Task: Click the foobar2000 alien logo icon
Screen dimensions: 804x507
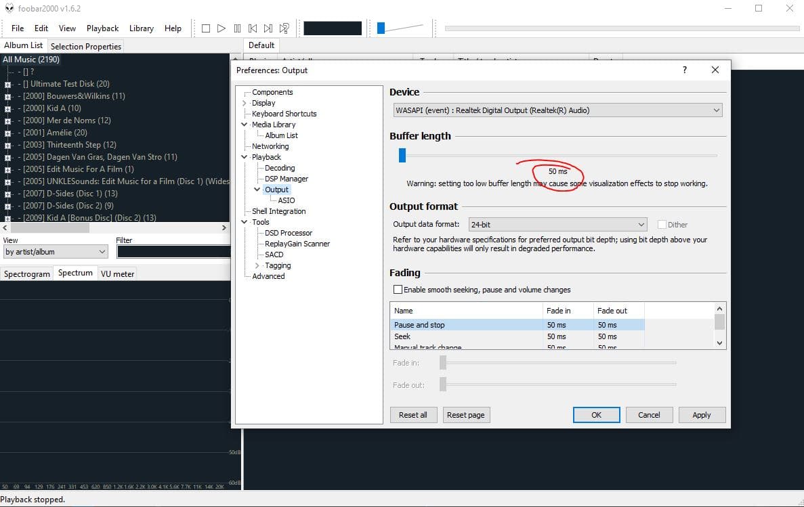Action: click(9, 8)
